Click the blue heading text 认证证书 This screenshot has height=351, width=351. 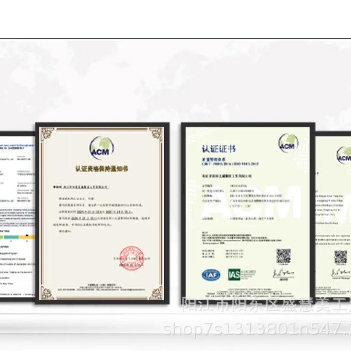click(x=219, y=149)
